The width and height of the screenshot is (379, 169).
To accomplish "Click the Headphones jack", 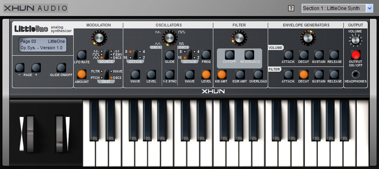I will click(355, 75).
